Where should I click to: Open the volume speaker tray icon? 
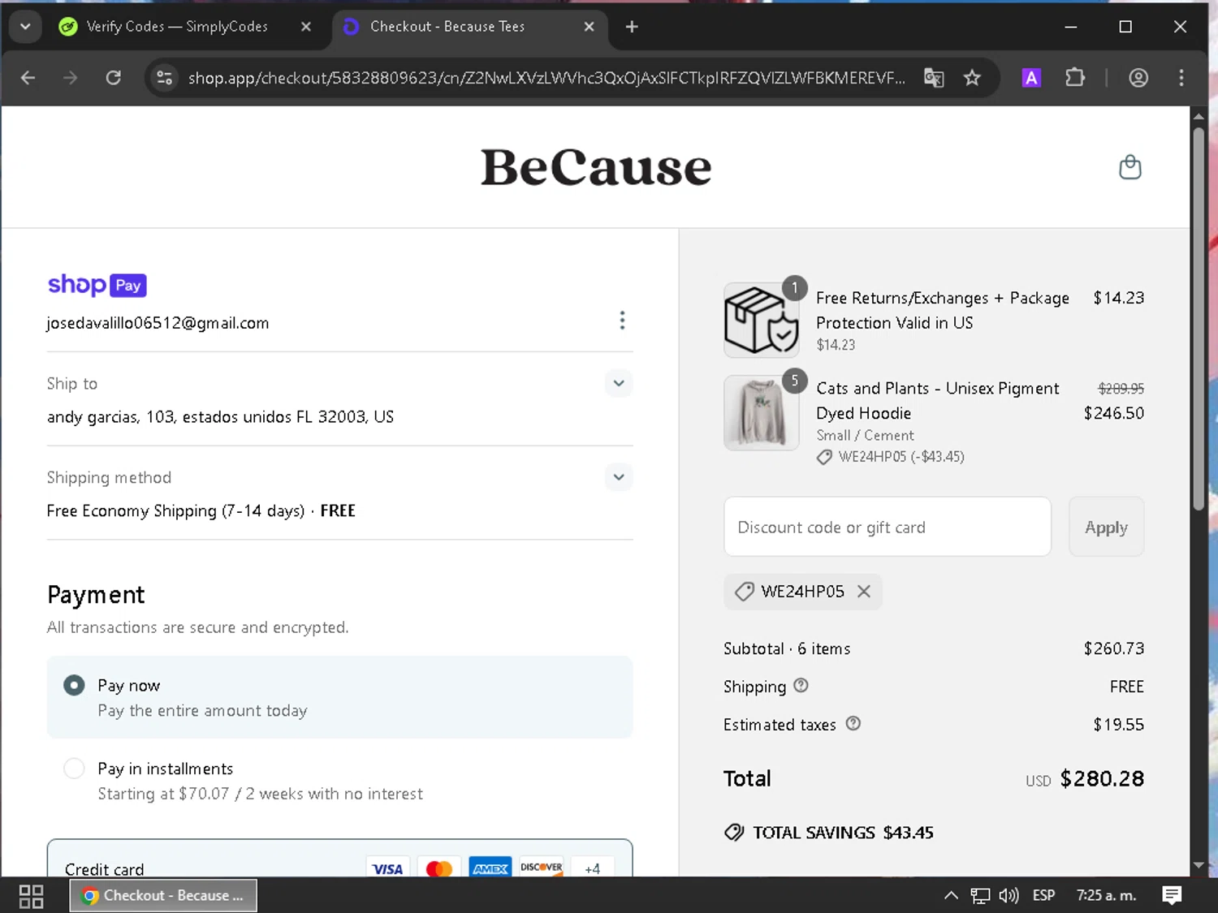point(1009,895)
